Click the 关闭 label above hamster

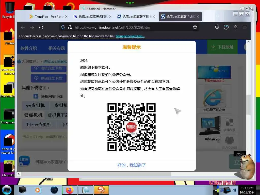240,154
